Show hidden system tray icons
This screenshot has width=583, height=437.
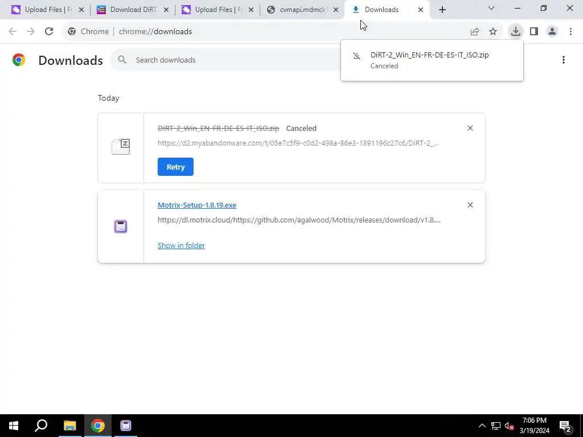482,426
